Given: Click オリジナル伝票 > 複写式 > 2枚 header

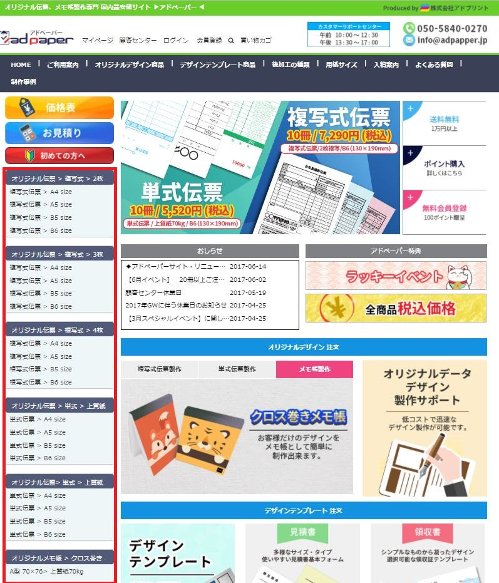Looking at the screenshot, I should [x=60, y=178].
